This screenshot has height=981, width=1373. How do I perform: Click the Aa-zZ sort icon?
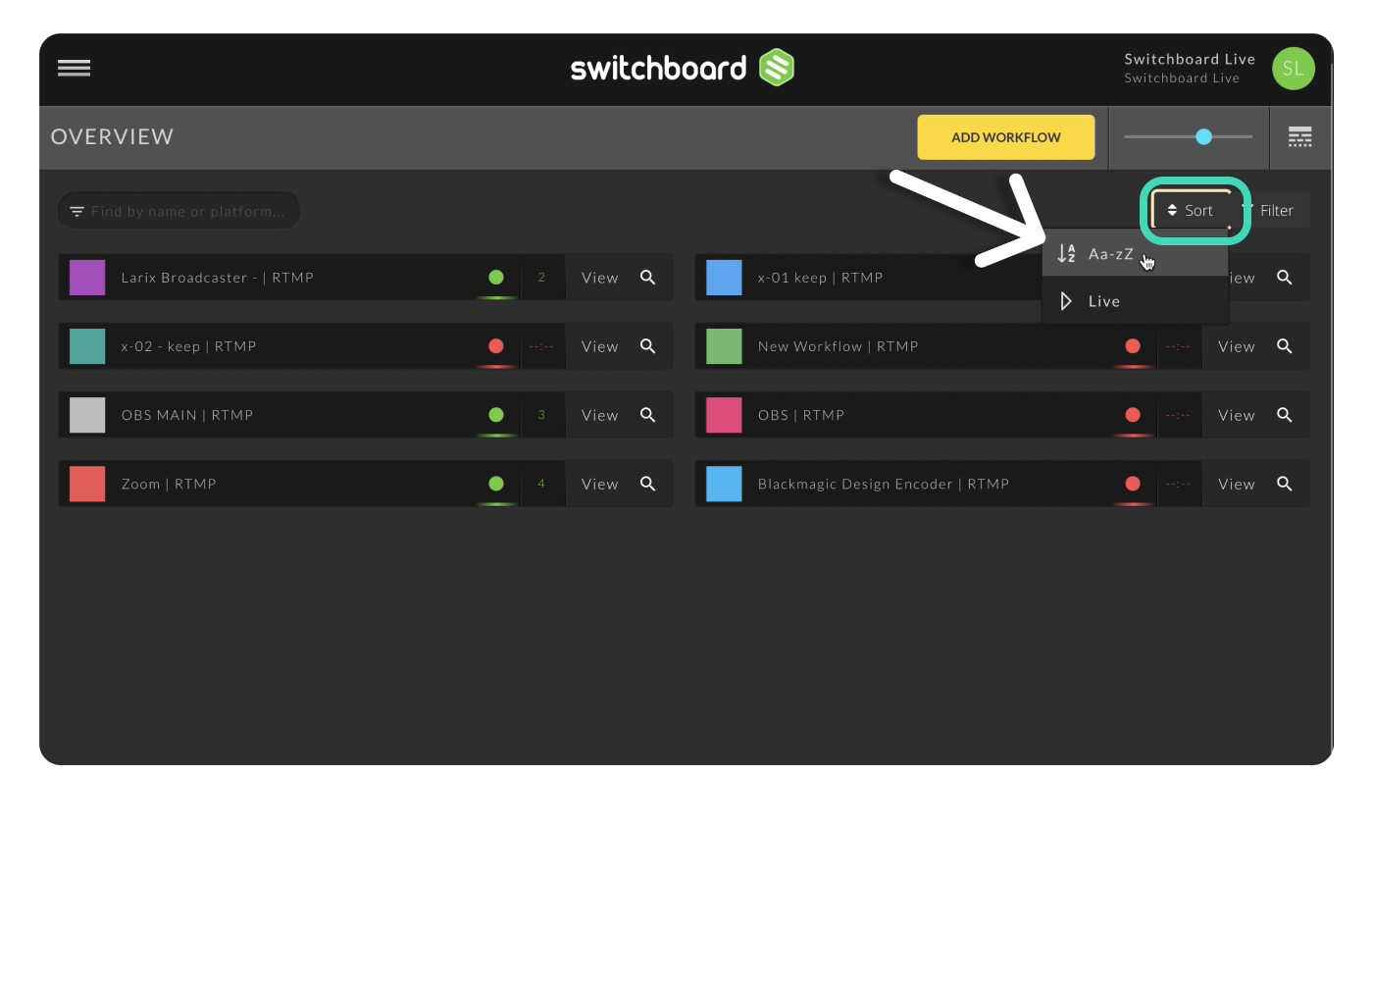point(1066,253)
